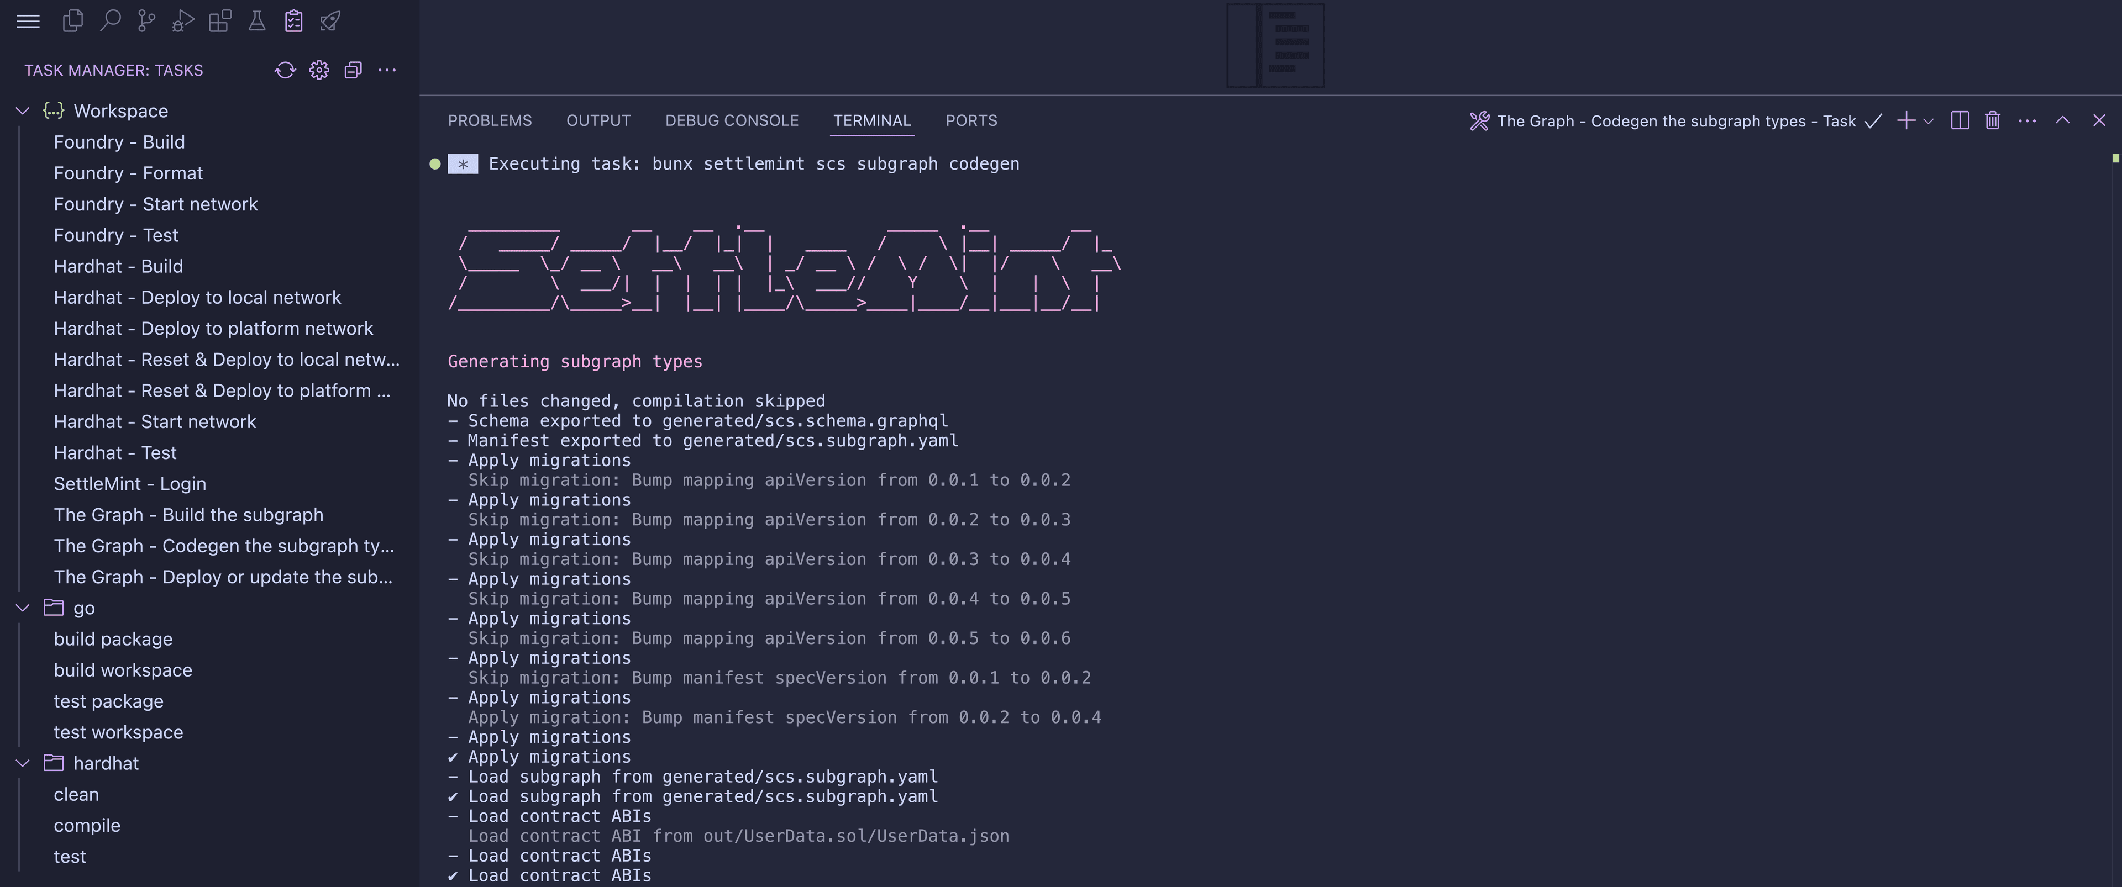This screenshot has height=887, width=2122.
Task: Run the SettleMint - Login task
Action: (129, 483)
